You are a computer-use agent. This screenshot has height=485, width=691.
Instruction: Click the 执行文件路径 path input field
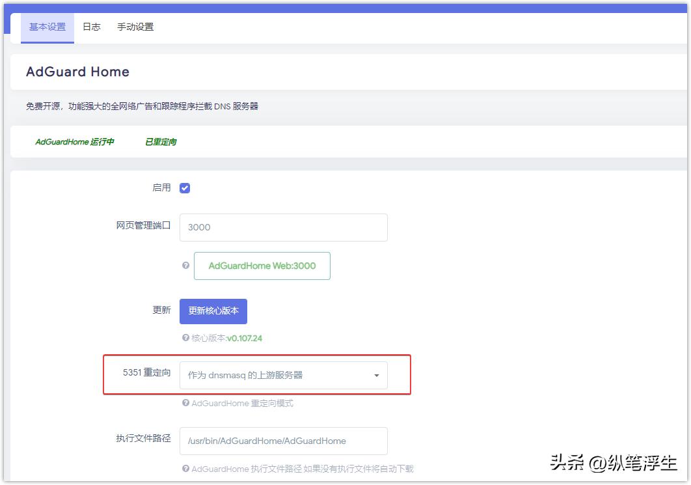(283, 441)
